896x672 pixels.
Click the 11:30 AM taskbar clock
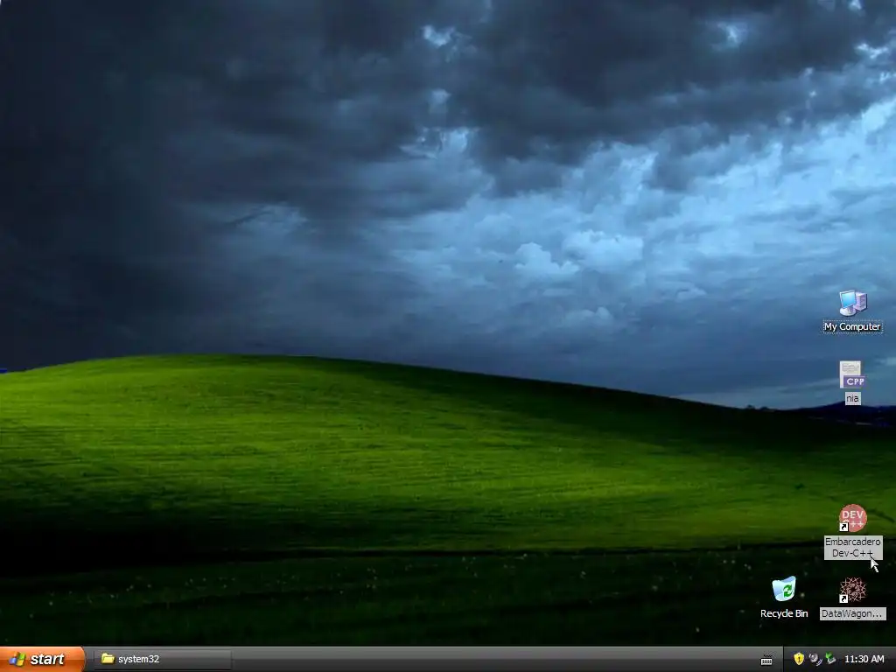point(864,659)
